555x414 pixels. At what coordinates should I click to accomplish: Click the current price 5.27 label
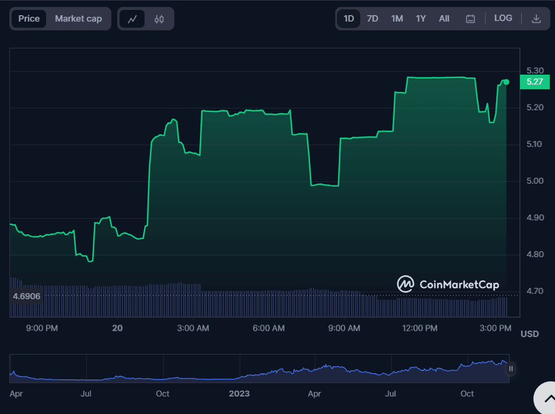[x=535, y=82]
